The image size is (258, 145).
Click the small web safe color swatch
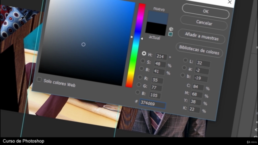click(171, 34)
